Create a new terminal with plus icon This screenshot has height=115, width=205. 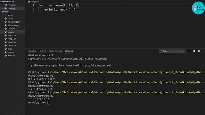189,51
